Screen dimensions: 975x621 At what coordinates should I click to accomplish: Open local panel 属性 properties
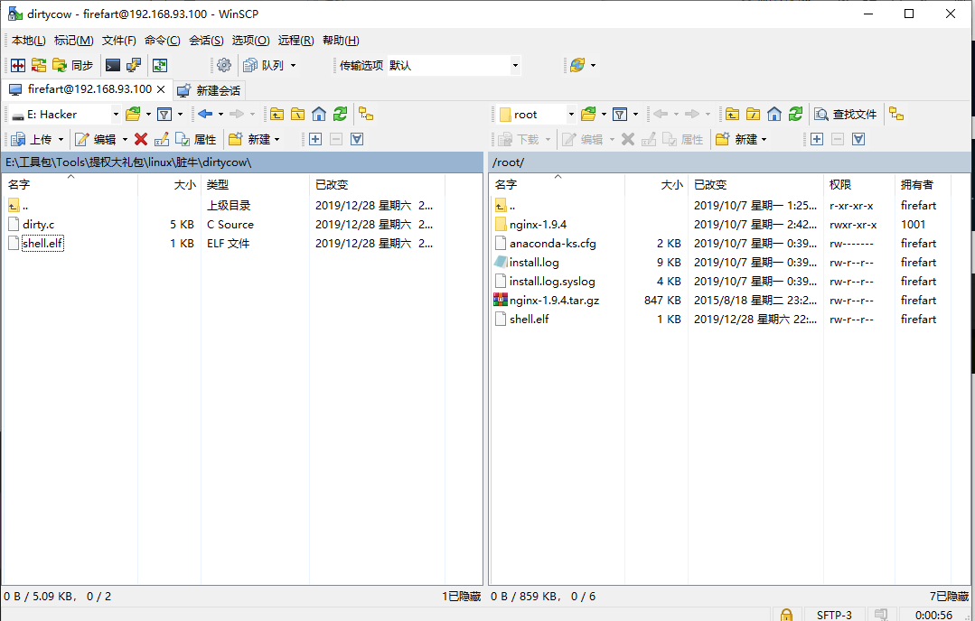click(x=196, y=140)
